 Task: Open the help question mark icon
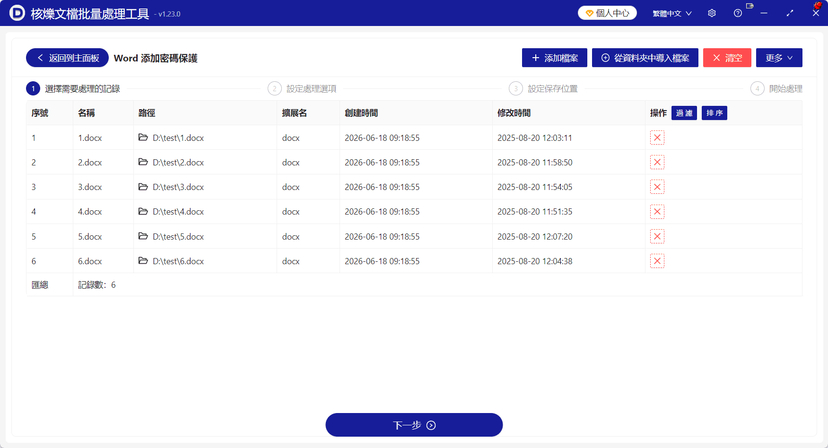coord(738,13)
